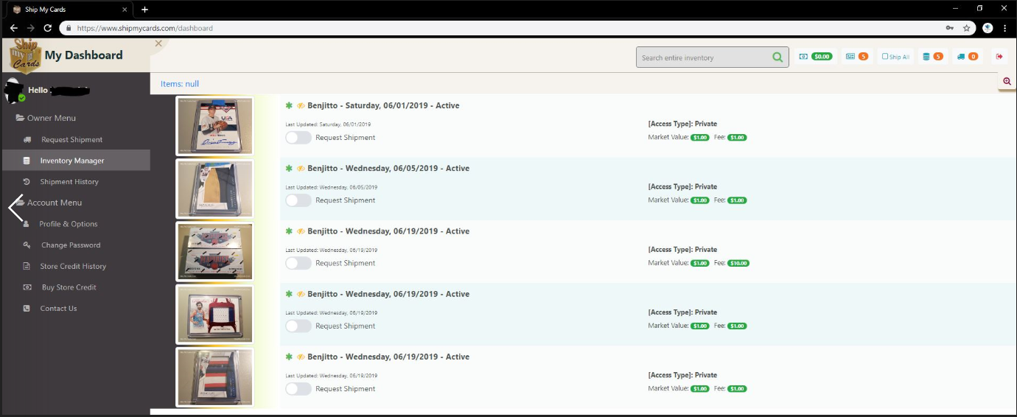The image size is (1017, 417).
Task: Select Inventory Manager in the sidebar
Action: 76,161
